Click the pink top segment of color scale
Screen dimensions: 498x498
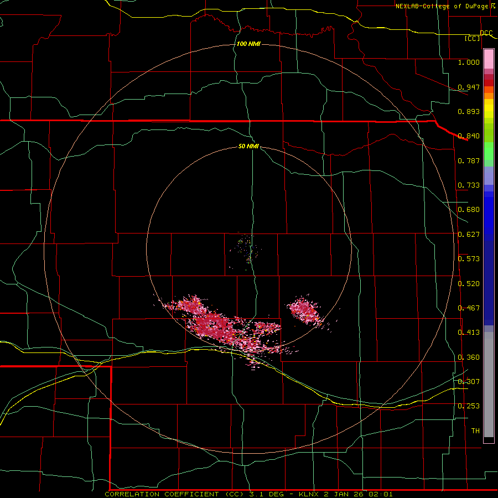[x=489, y=59]
